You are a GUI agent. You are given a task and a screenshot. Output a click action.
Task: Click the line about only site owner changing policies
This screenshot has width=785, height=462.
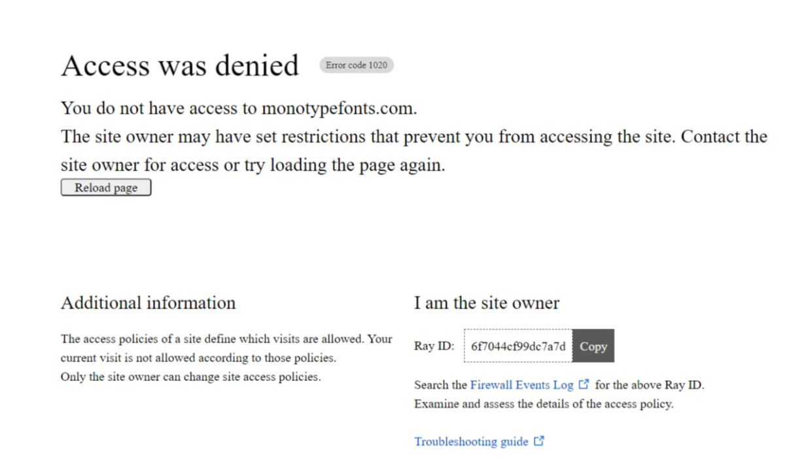point(191,376)
